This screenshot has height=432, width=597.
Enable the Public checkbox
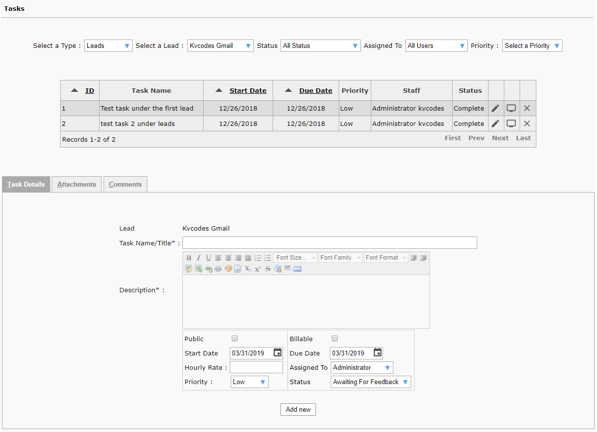coord(235,339)
